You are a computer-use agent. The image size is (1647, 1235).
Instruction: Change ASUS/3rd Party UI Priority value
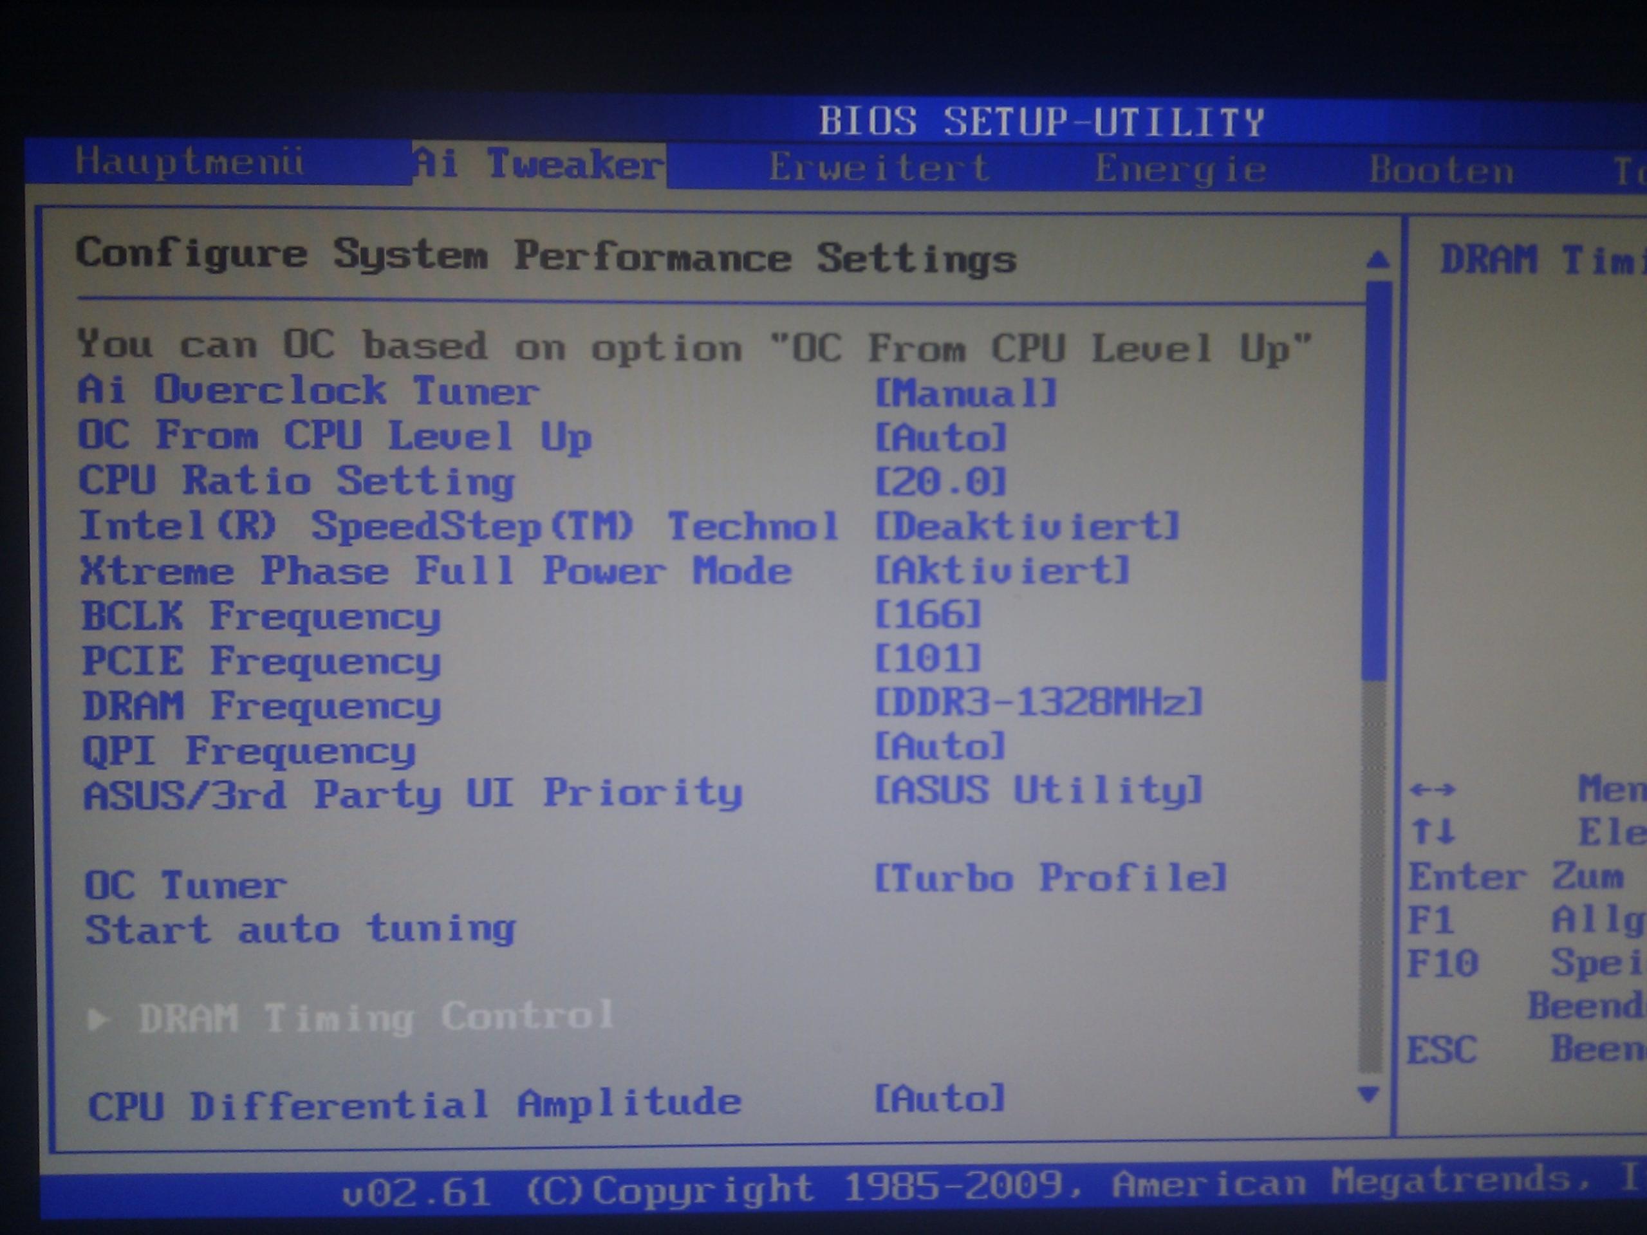(x=1038, y=790)
